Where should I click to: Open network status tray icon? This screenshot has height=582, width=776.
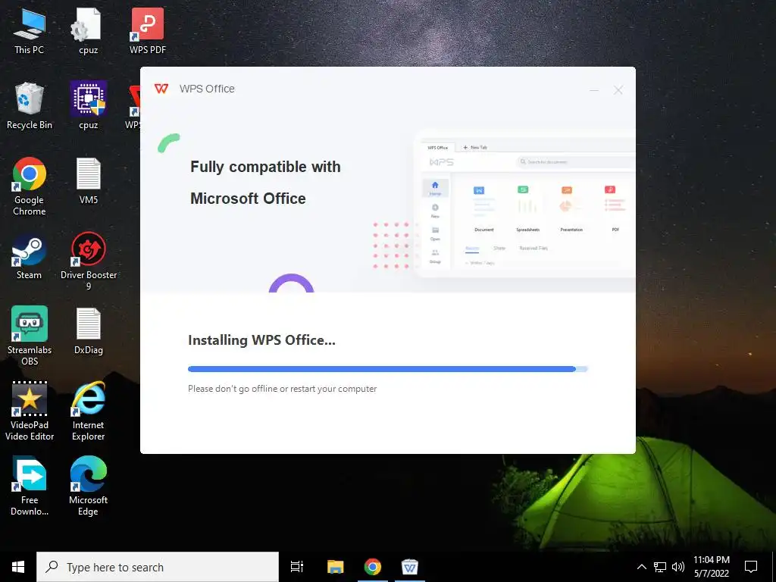click(x=660, y=567)
